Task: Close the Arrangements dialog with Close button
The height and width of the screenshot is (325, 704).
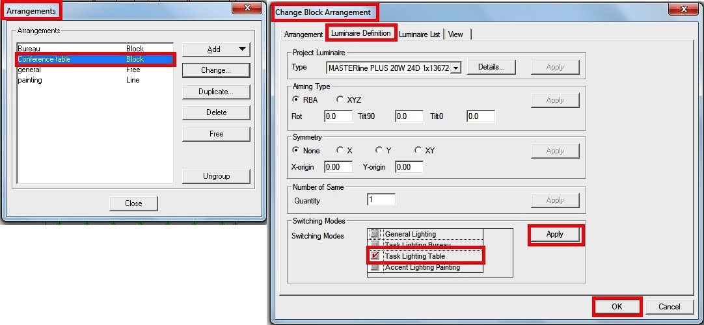Action: [x=133, y=203]
